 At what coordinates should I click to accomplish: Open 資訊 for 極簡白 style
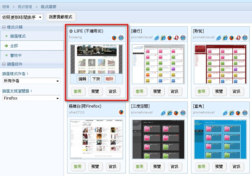tap(113, 167)
